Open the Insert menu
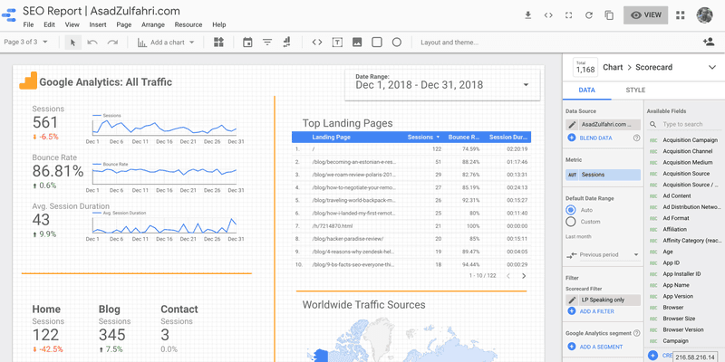725x362 pixels. (98, 25)
